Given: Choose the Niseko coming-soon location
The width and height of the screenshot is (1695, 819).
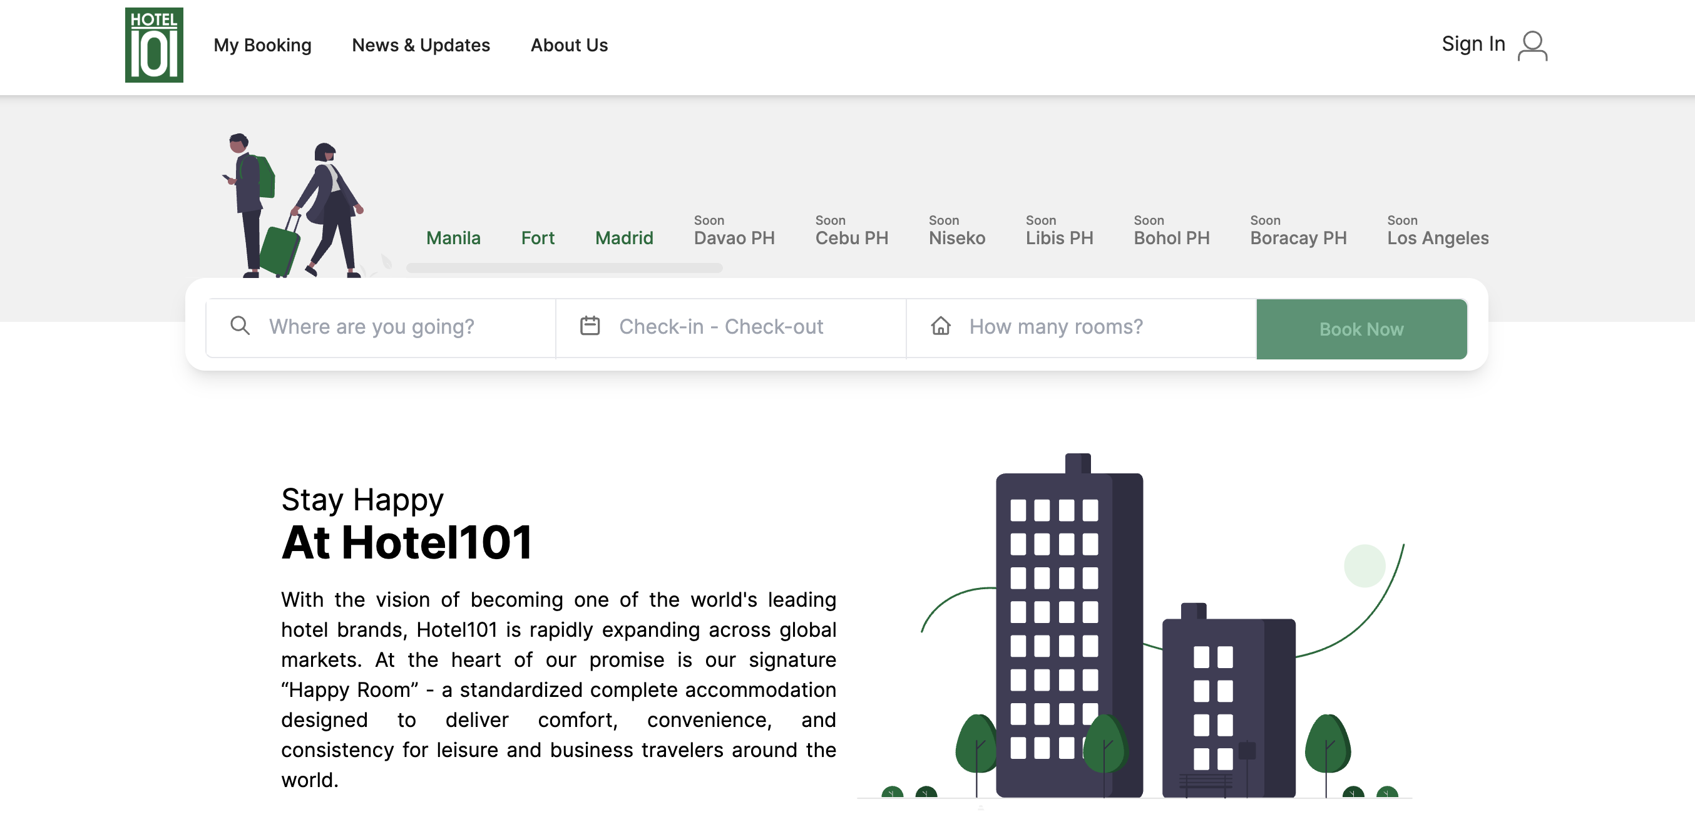Looking at the screenshot, I should [957, 230].
